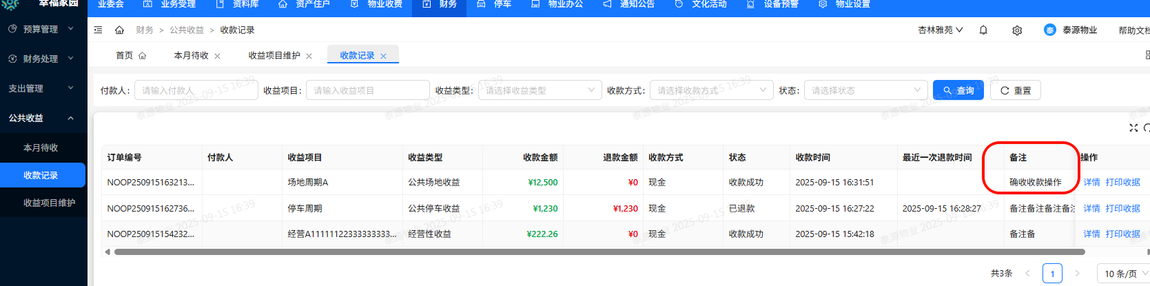Click the notification bell icon
Image resolution: width=1150 pixels, height=286 pixels.
coord(983,30)
